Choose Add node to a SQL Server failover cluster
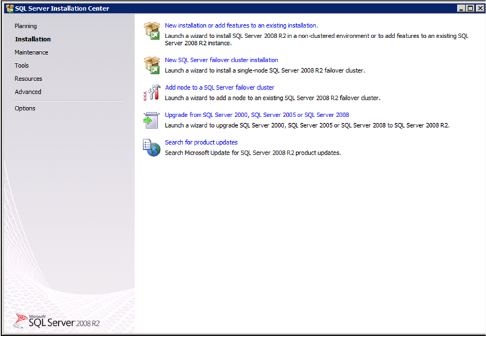 point(219,88)
